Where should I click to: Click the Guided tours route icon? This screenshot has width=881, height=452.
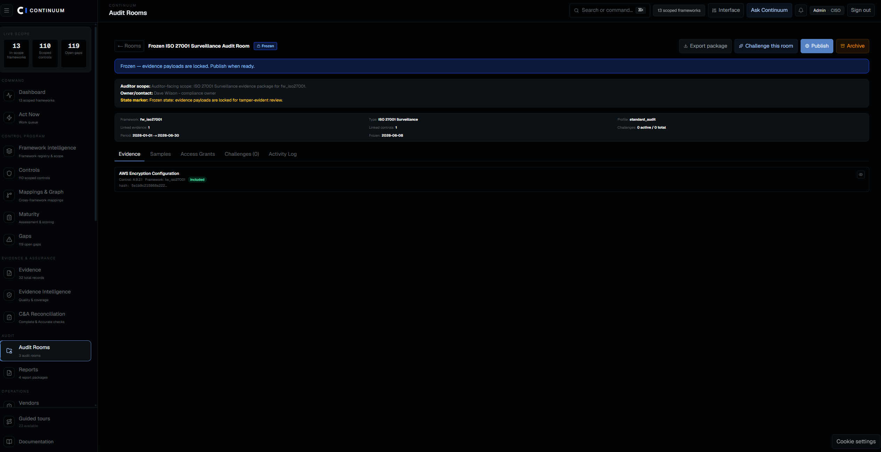click(9, 421)
